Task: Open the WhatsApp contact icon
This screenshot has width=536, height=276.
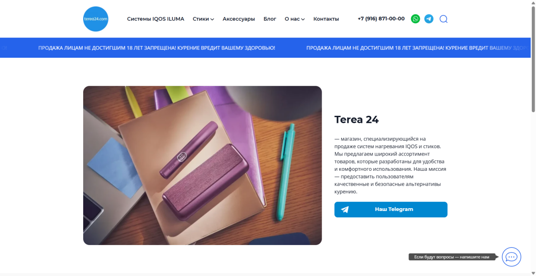Action: 415,19
